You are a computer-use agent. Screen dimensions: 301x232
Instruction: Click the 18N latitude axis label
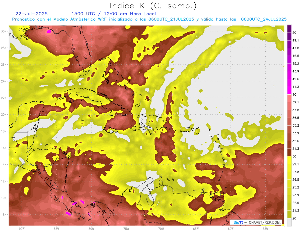4,131
